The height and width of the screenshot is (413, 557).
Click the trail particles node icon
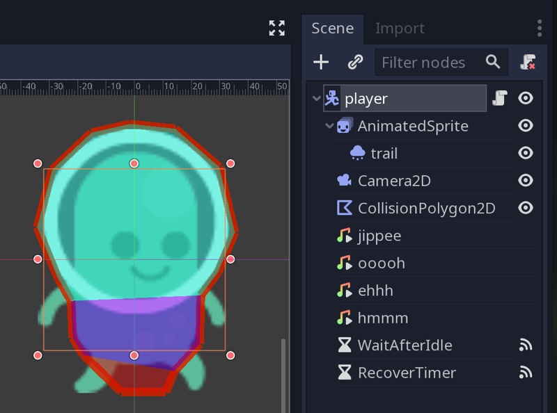coord(358,153)
